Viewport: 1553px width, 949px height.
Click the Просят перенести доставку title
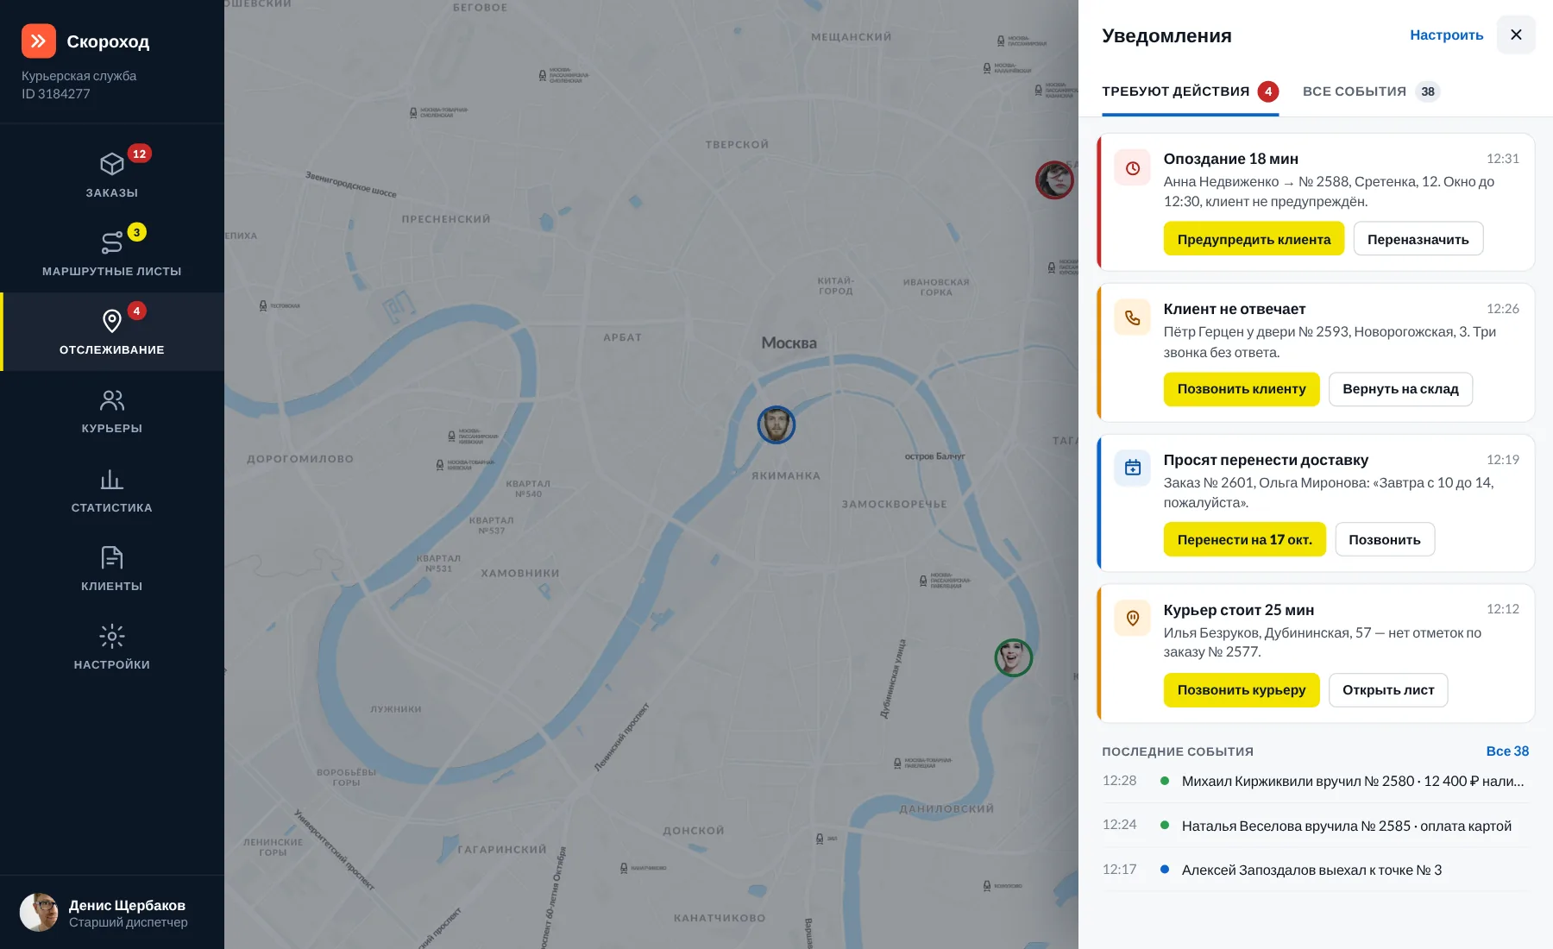pos(1266,460)
